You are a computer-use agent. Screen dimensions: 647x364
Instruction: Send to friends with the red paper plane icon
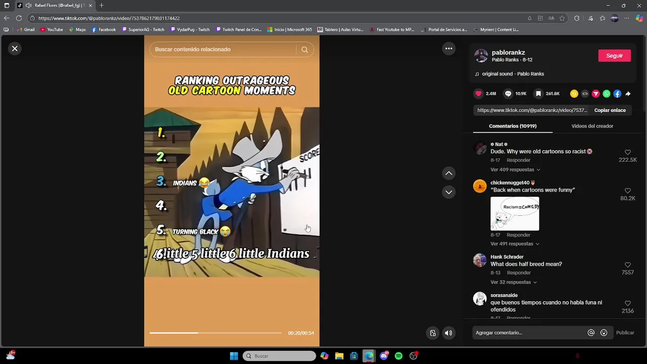pyautogui.click(x=595, y=94)
